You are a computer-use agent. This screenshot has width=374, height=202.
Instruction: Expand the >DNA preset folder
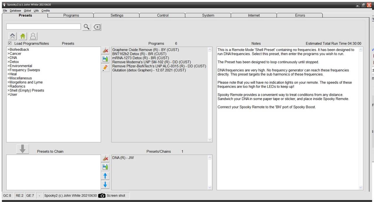tap(12, 58)
